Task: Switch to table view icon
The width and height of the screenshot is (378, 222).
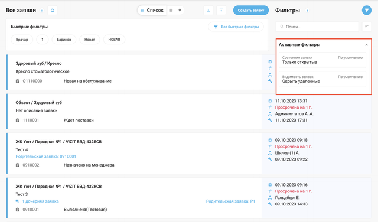Action: (171, 11)
